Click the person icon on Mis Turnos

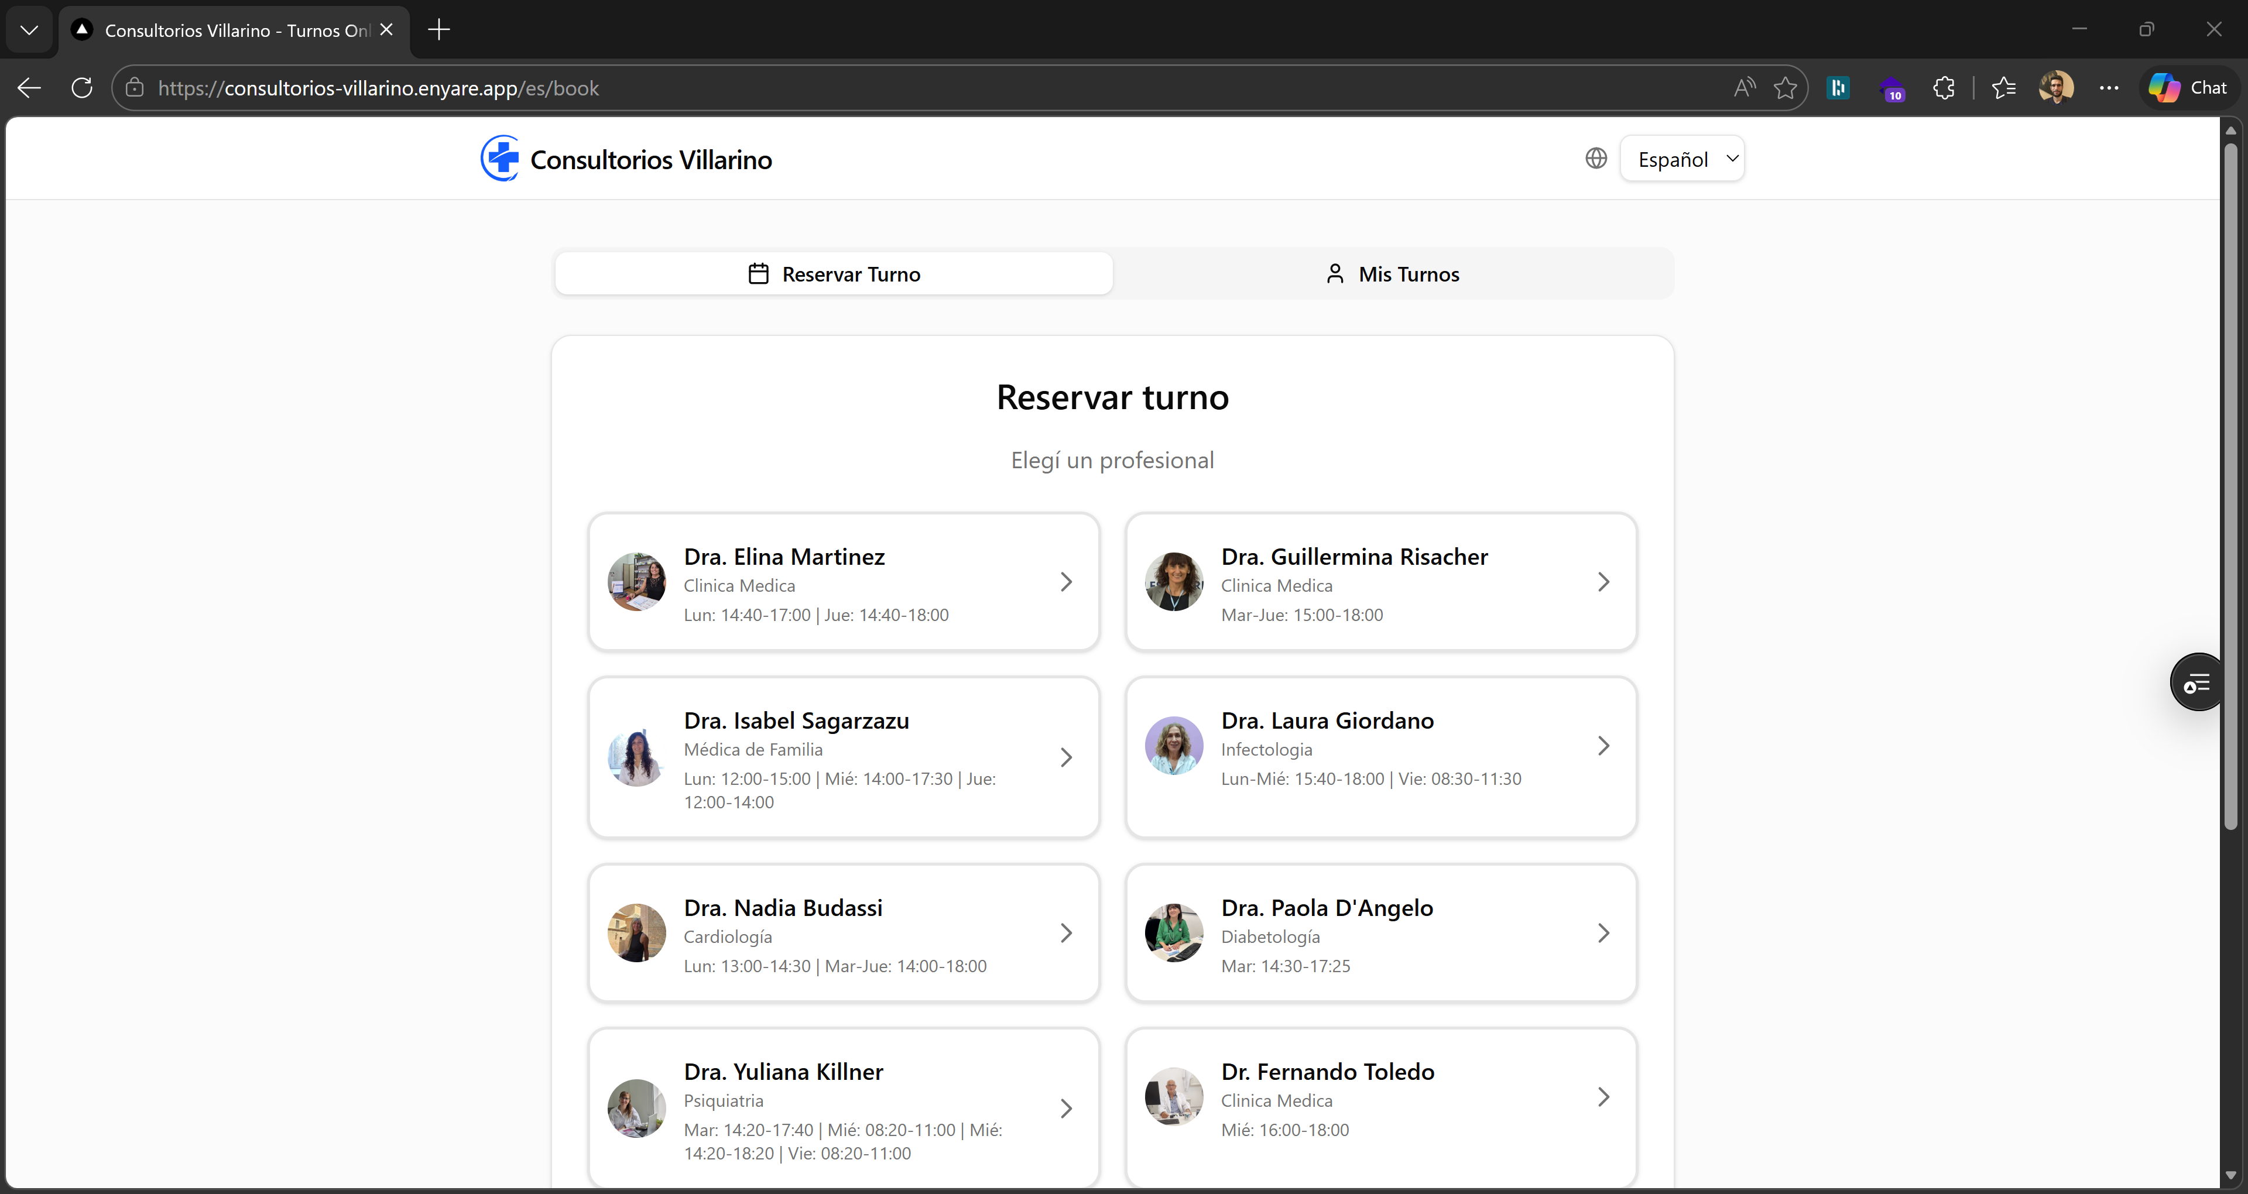coord(1336,273)
